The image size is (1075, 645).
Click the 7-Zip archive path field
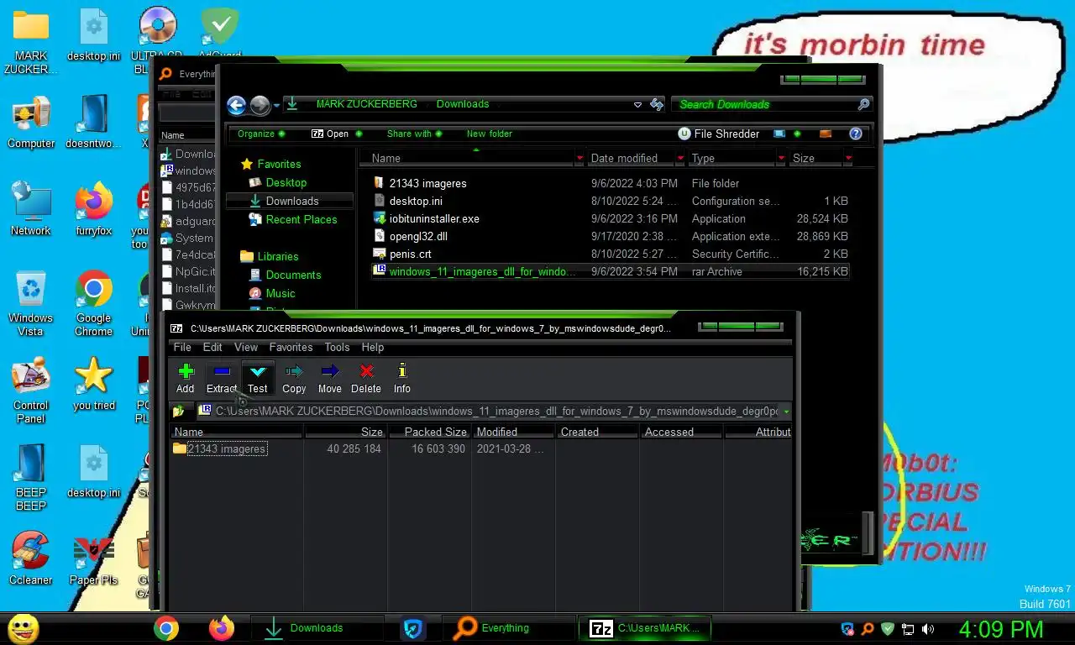point(489,412)
